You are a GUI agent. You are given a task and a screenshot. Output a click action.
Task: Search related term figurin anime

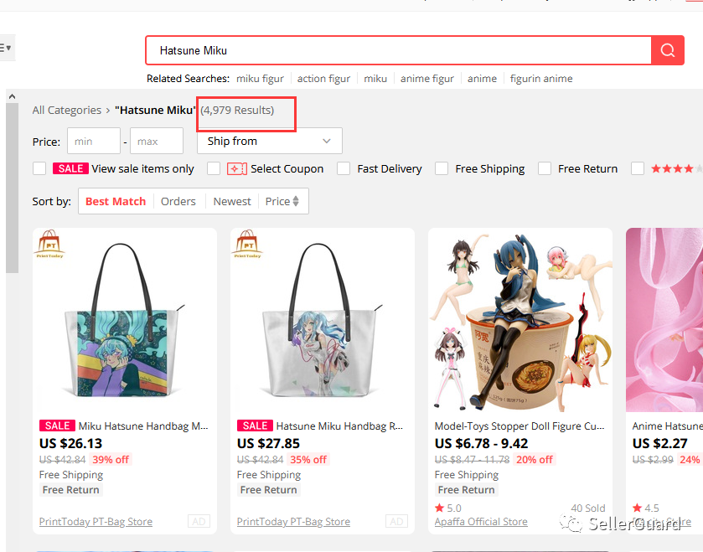point(541,79)
